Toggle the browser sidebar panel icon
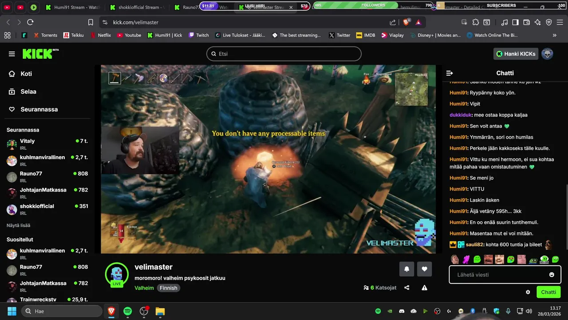Screen dimensions: 568x320 515,22
